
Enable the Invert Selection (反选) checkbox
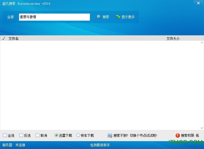click(21, 135)
